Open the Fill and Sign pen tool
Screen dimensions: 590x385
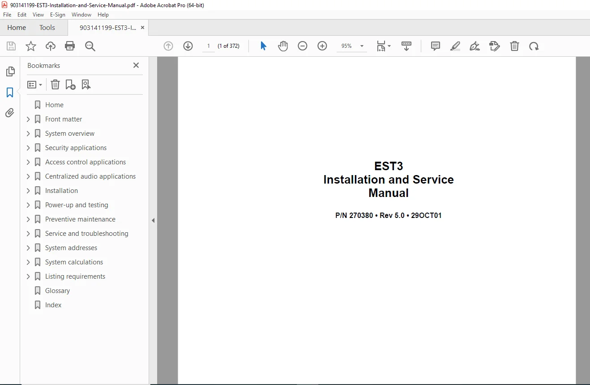(x=475, y=46)
